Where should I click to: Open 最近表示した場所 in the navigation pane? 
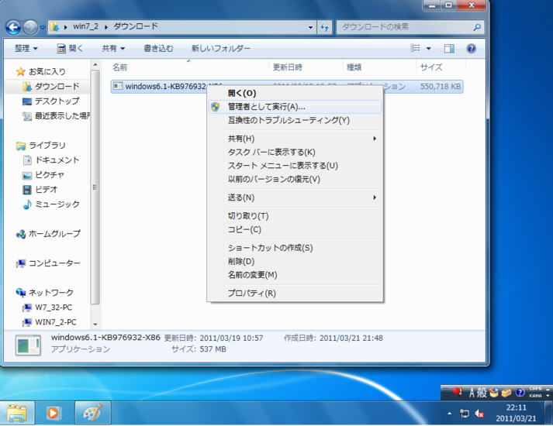tap(56, 116)
